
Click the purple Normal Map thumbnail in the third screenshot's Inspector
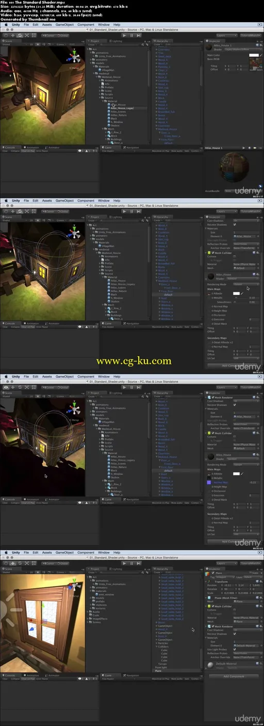coord(208,482)
